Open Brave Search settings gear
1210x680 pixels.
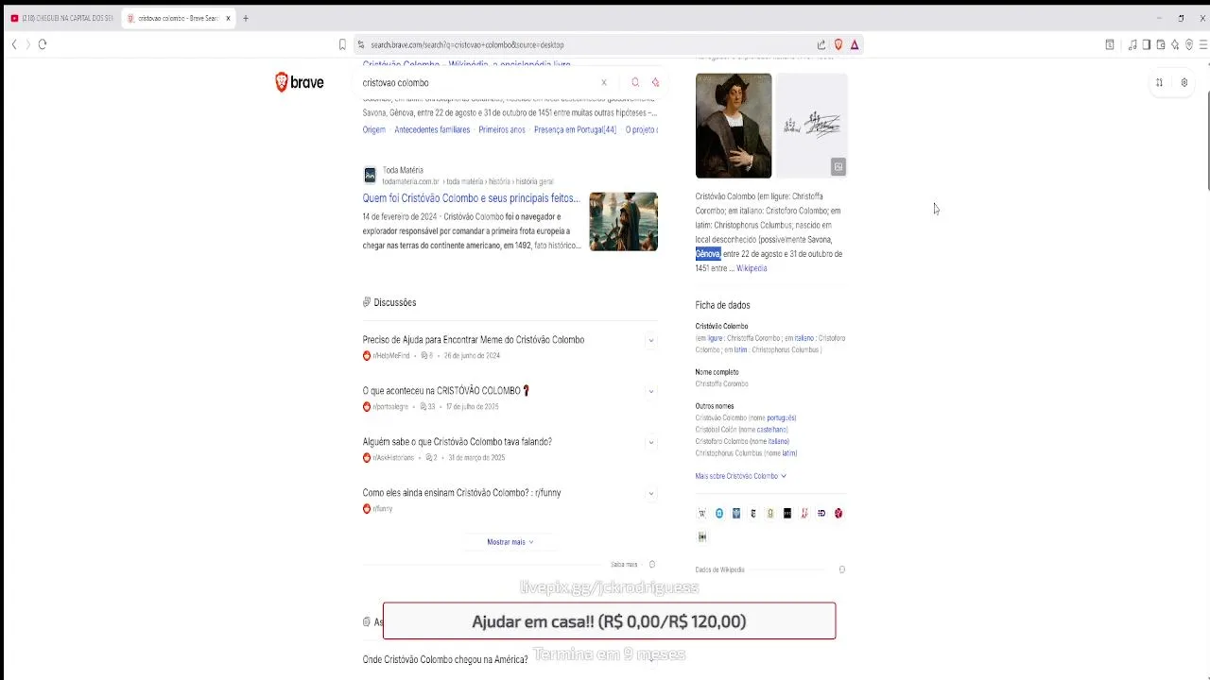1184,82
